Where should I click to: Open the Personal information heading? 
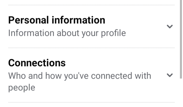tap(56, 20)
